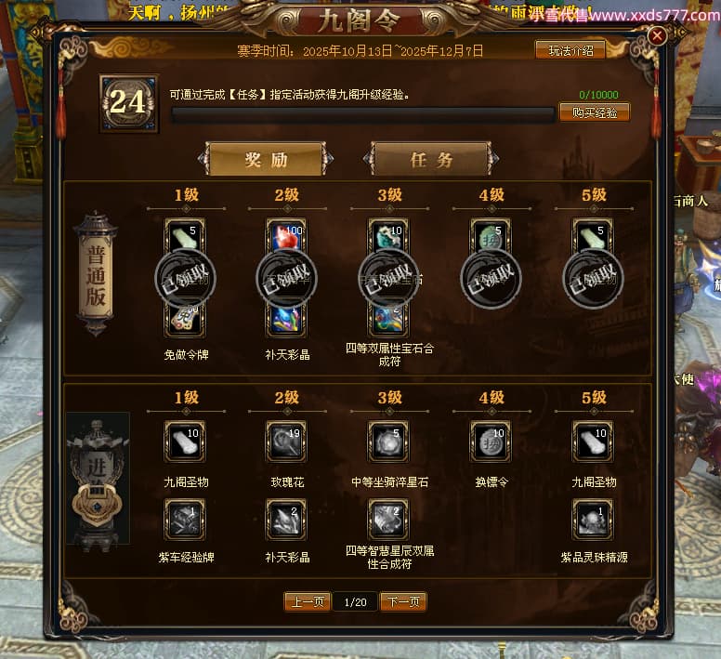Click the 购买经验 buy experience button
The image size is (721, 659).
(594, 112)
